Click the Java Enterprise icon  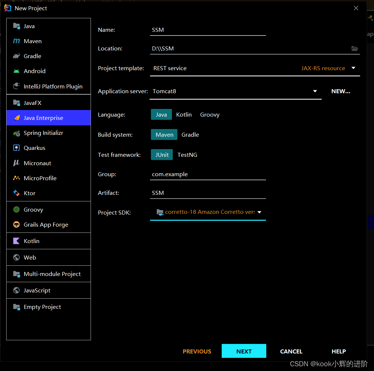(17, 118)
